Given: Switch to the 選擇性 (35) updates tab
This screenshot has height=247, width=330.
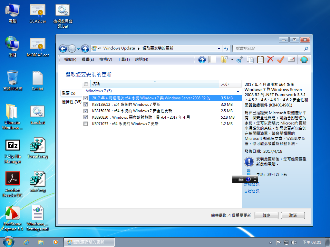Looking at the screenshot, I should point(71,102).
